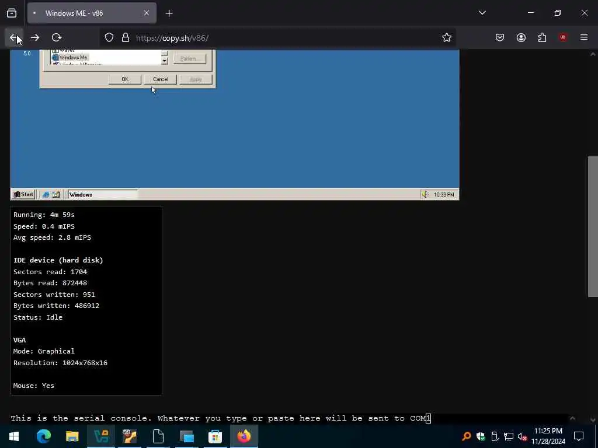Viewport: 598px width, 448px height.
Task: Click the Mouse: Yes line
Action: point(33,386)
